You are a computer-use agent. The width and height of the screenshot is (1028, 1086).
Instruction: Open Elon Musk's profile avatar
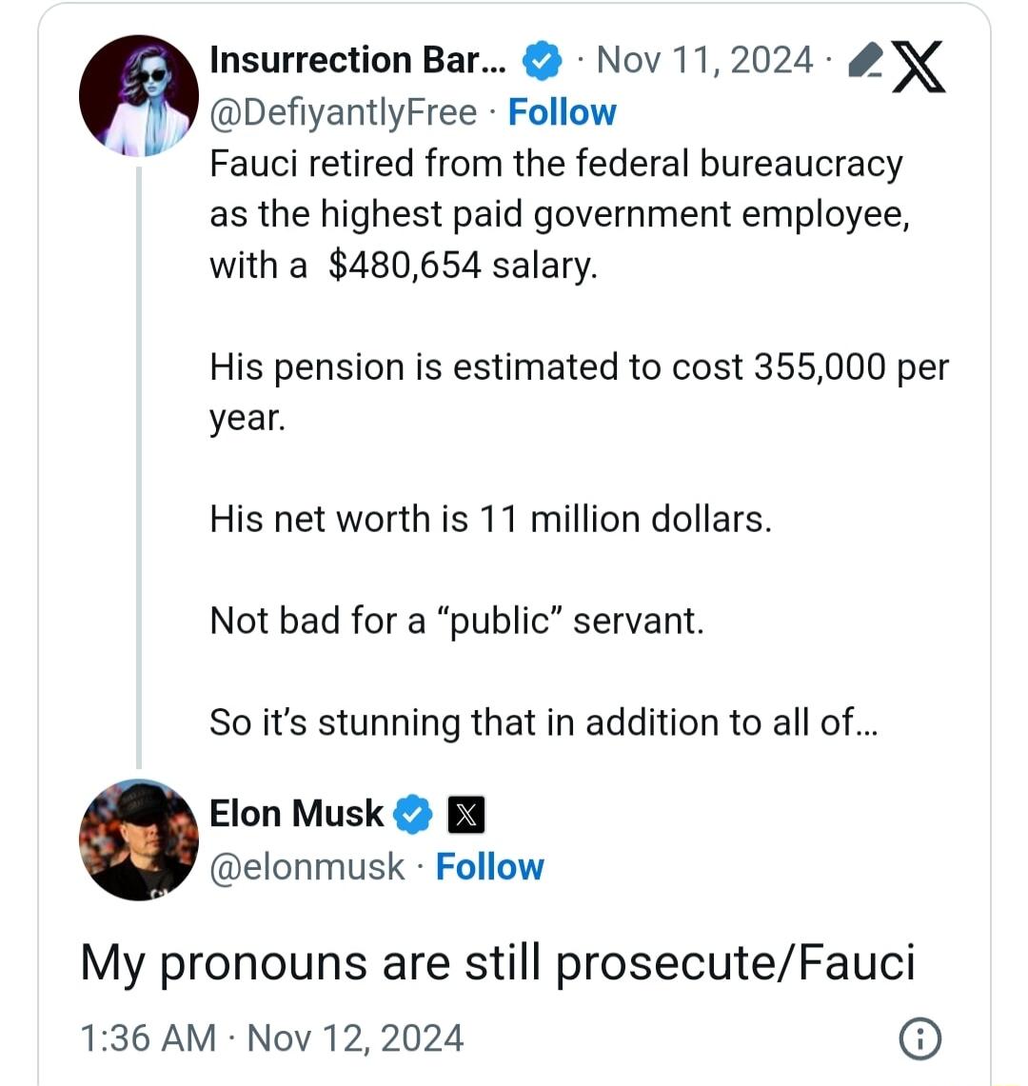pos(138,839)
